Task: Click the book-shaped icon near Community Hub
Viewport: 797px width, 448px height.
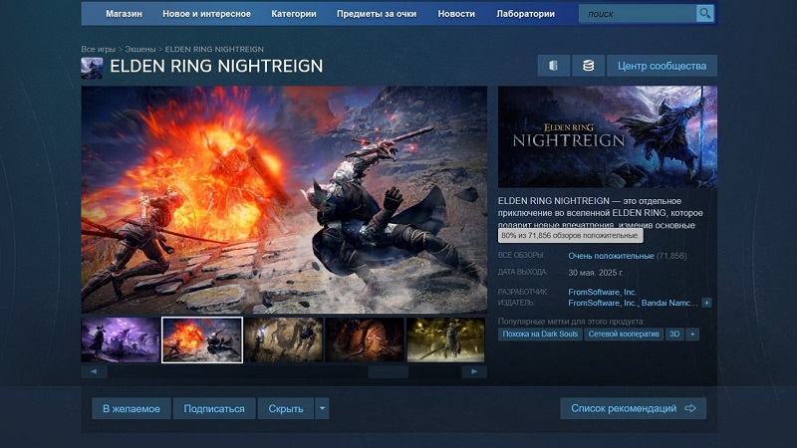Action: click(552, 66)
